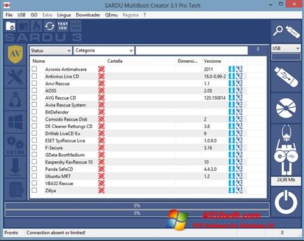Click the create ISO disc icon
Screen dimensions: 304x241
coord(286,108)
